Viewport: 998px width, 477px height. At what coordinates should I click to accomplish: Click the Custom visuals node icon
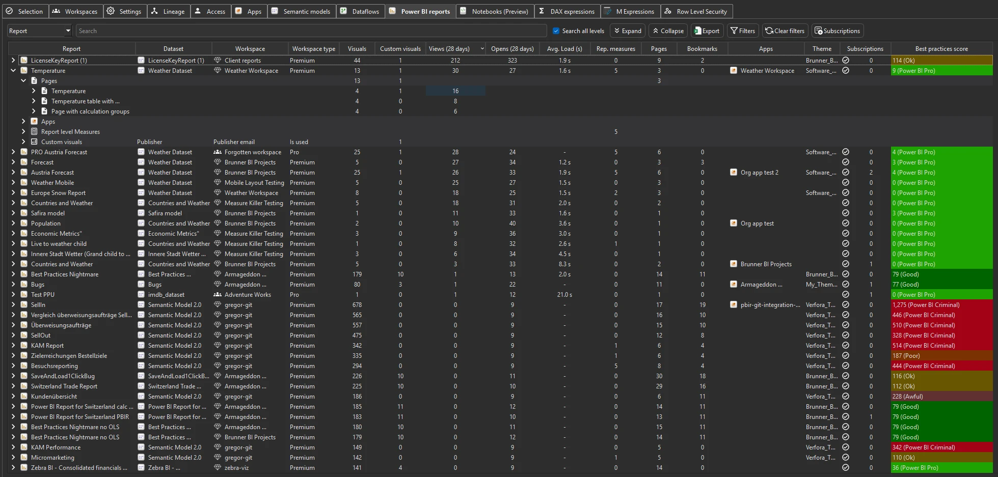tap(34, 142)
